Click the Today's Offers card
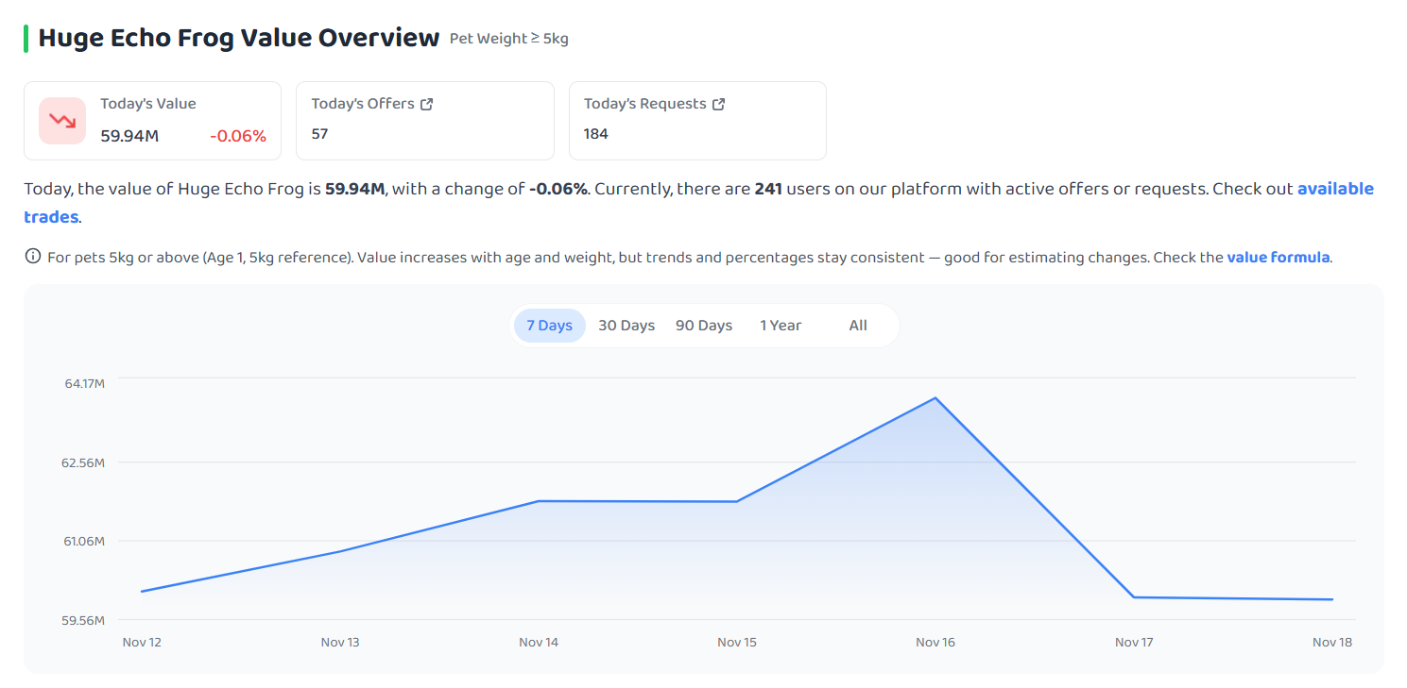Image resolution: width=1407 pixels, height=688 pixels. click(425, 121)
